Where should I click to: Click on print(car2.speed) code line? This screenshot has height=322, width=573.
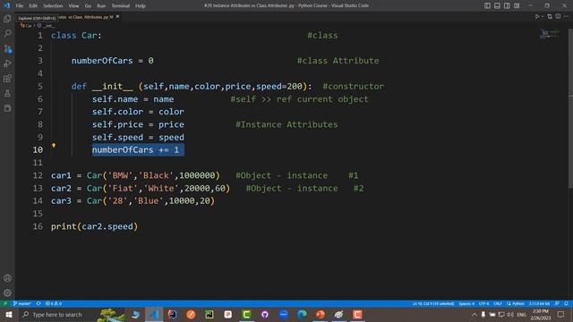tap(94, 226)
